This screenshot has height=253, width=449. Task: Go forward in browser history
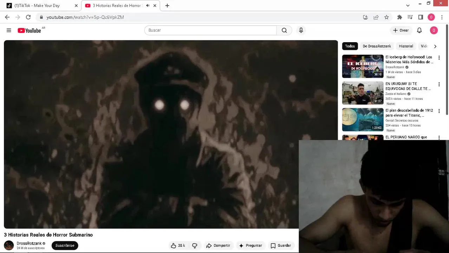point(18,17)
